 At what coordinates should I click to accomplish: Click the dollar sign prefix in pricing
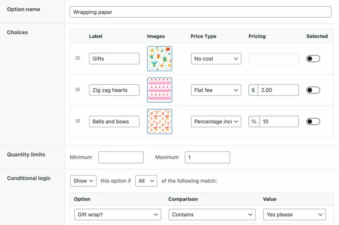point(253,90)
